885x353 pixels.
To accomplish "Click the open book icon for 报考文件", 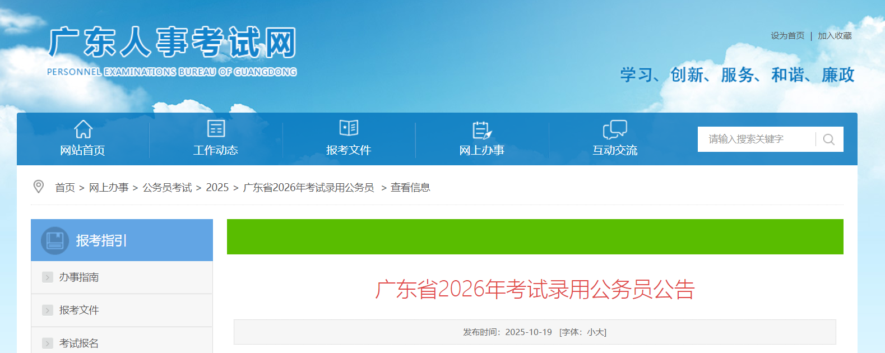I will pos(349,128).
